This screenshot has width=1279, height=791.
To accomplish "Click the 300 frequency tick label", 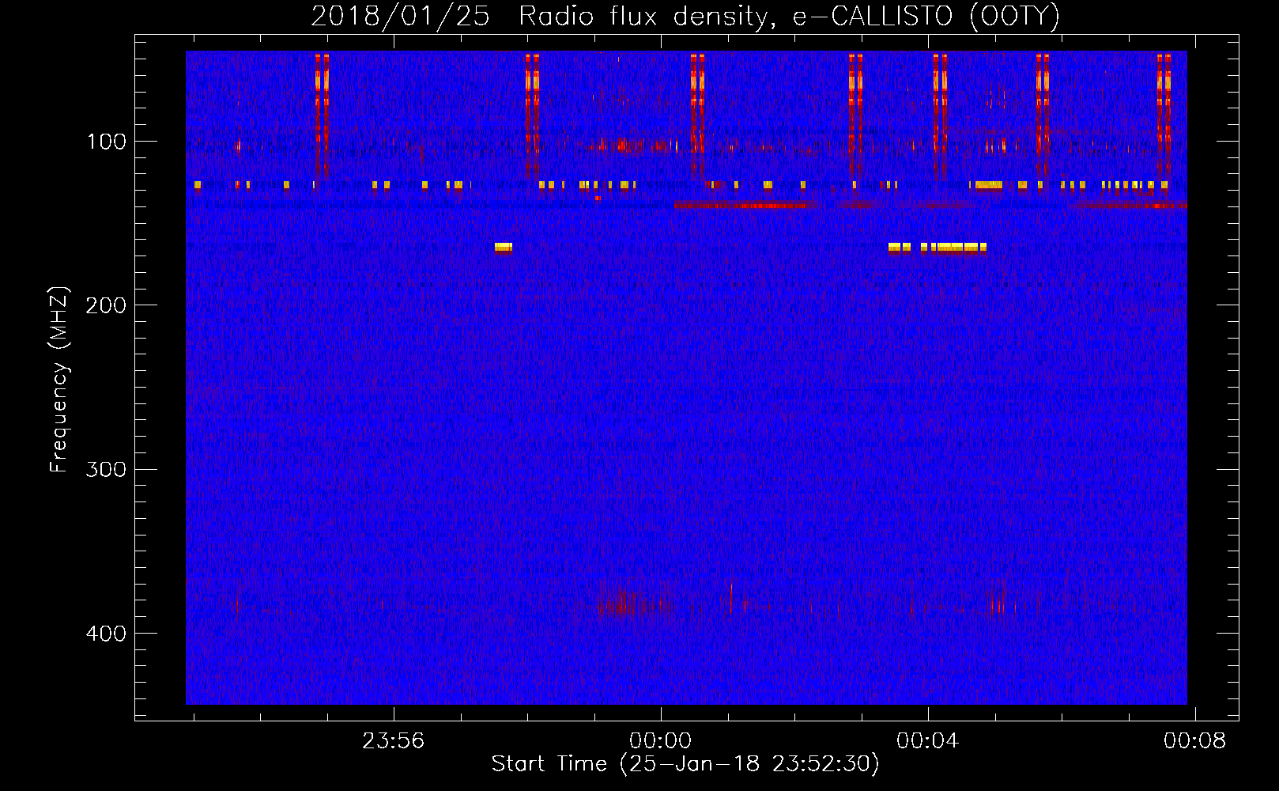I will [x=106, y=469].
